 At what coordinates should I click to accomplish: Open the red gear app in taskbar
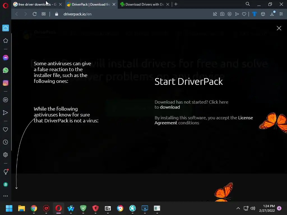[x=46, y=208]
